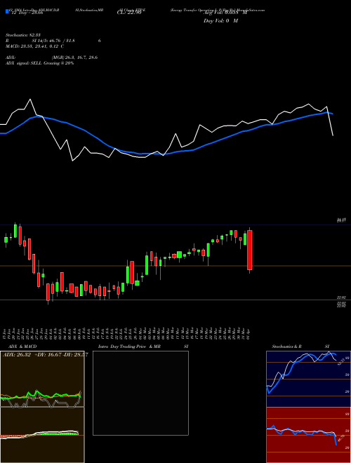Click the 'ADX: 26.32 +DY: 16.67 -DY: 28.57' readout
Image resolution: width=351 pixels, height=463 pixels.
click(x=45, y=355)
